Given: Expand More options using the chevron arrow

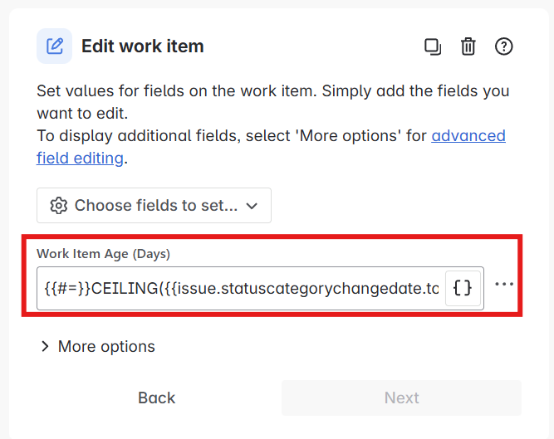Looking at the screenshot, I should 45,346.
